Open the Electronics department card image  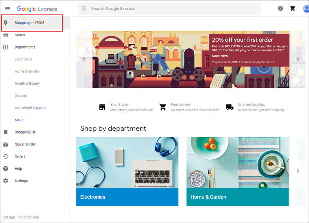pyautogui.click(x=127, y=162)
